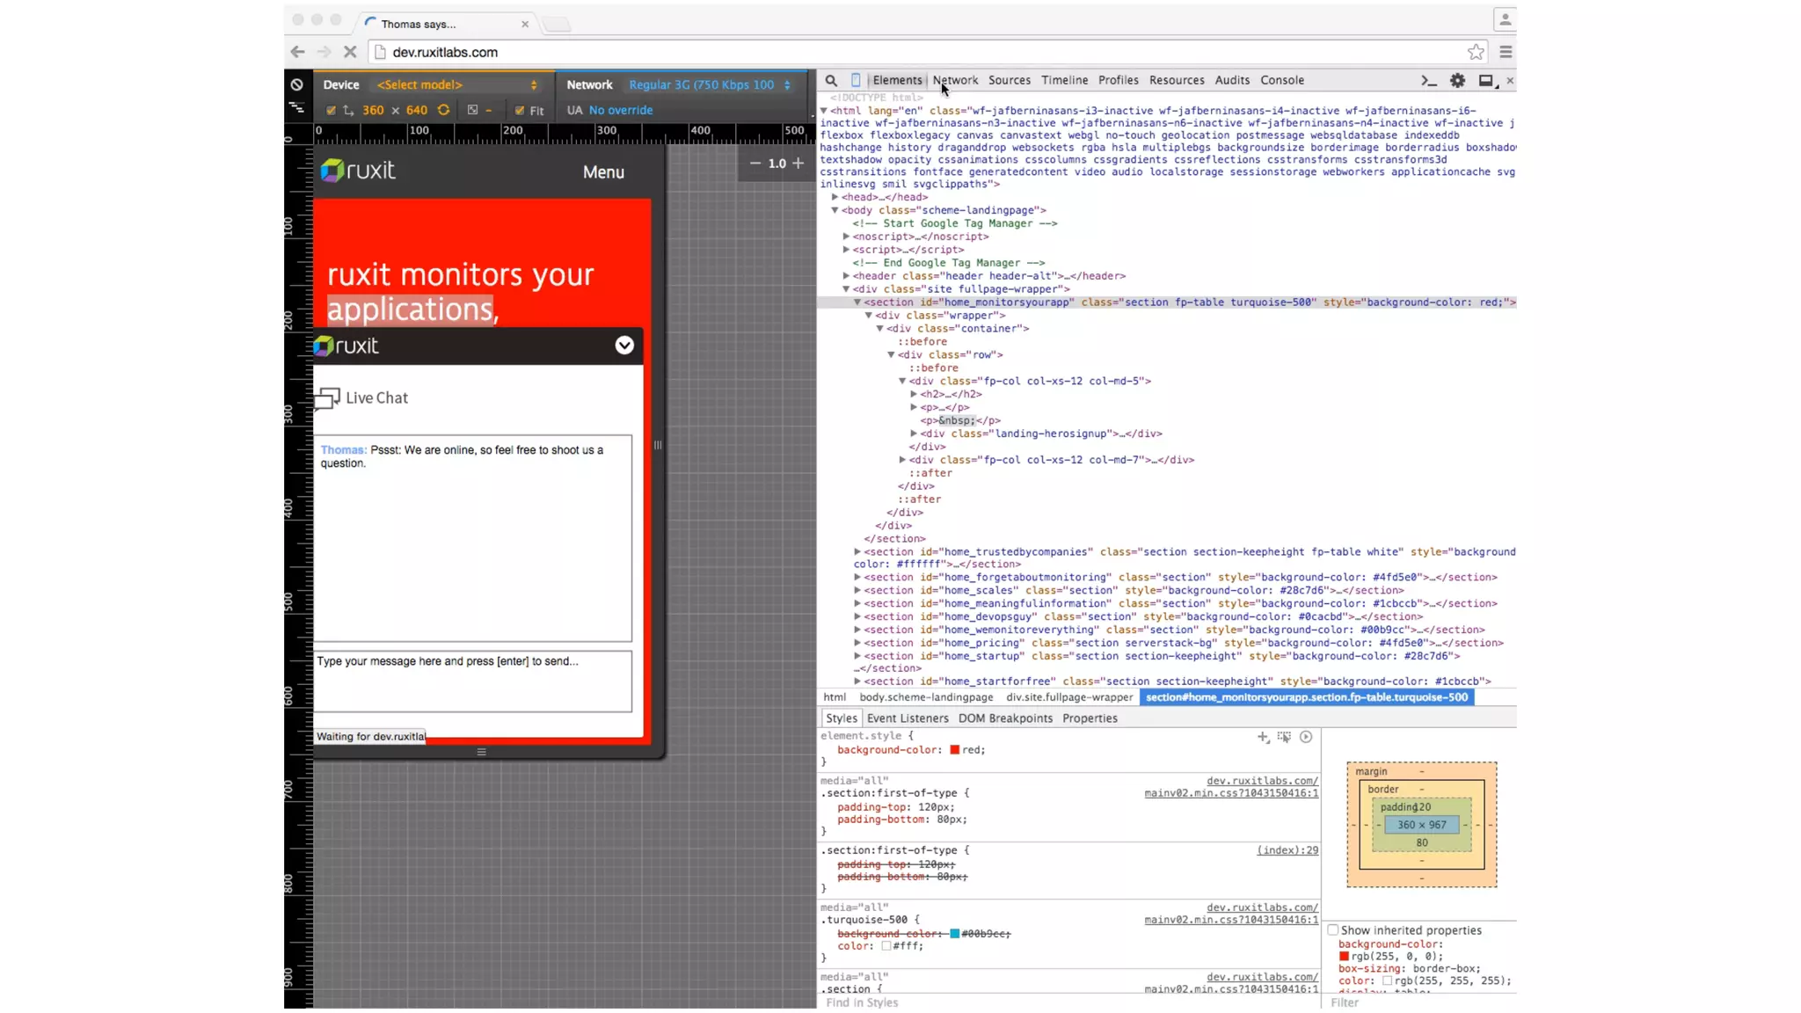The height and width of the screenshot is (1013, 1801).
Task: Uncheck the Fit checkbox
Action: (x=520, y=110)
